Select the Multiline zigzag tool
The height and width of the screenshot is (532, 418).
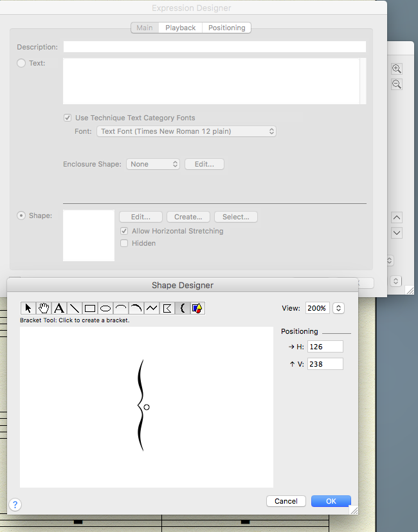(x=152, y=308)
